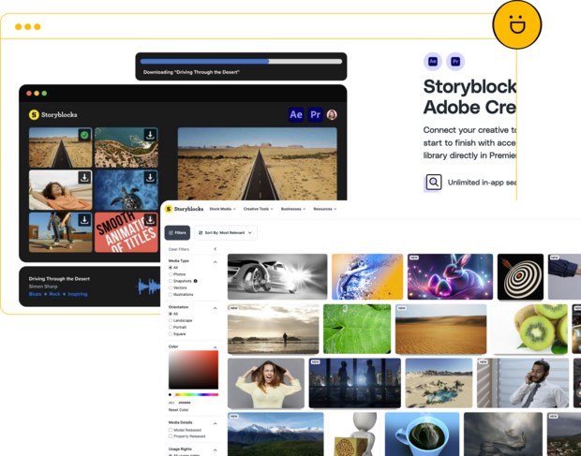Open the screaming woman image

[x=266, y=384]
